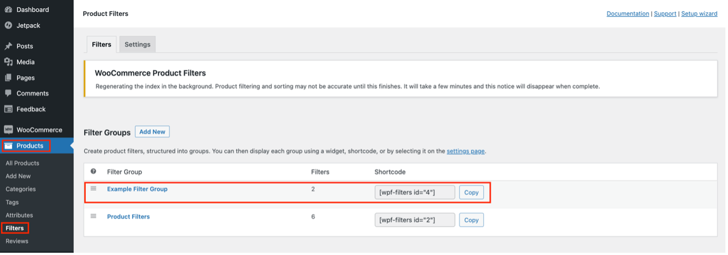Click the Posts pushpin icon
728x255 pixels.
(x=8, y=46)
